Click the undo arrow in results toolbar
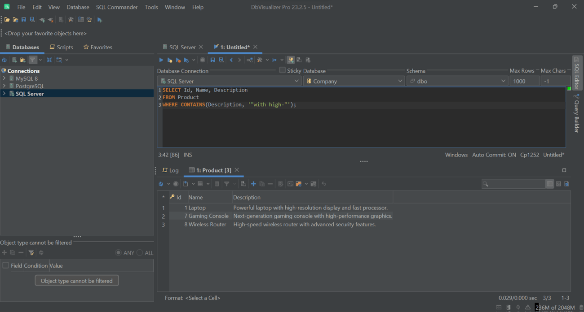 coord(323,183)
